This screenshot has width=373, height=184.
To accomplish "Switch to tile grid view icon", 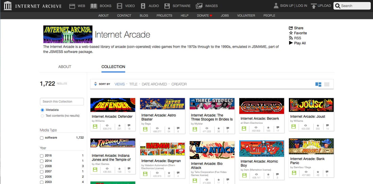I will click(x=318, y=84).
